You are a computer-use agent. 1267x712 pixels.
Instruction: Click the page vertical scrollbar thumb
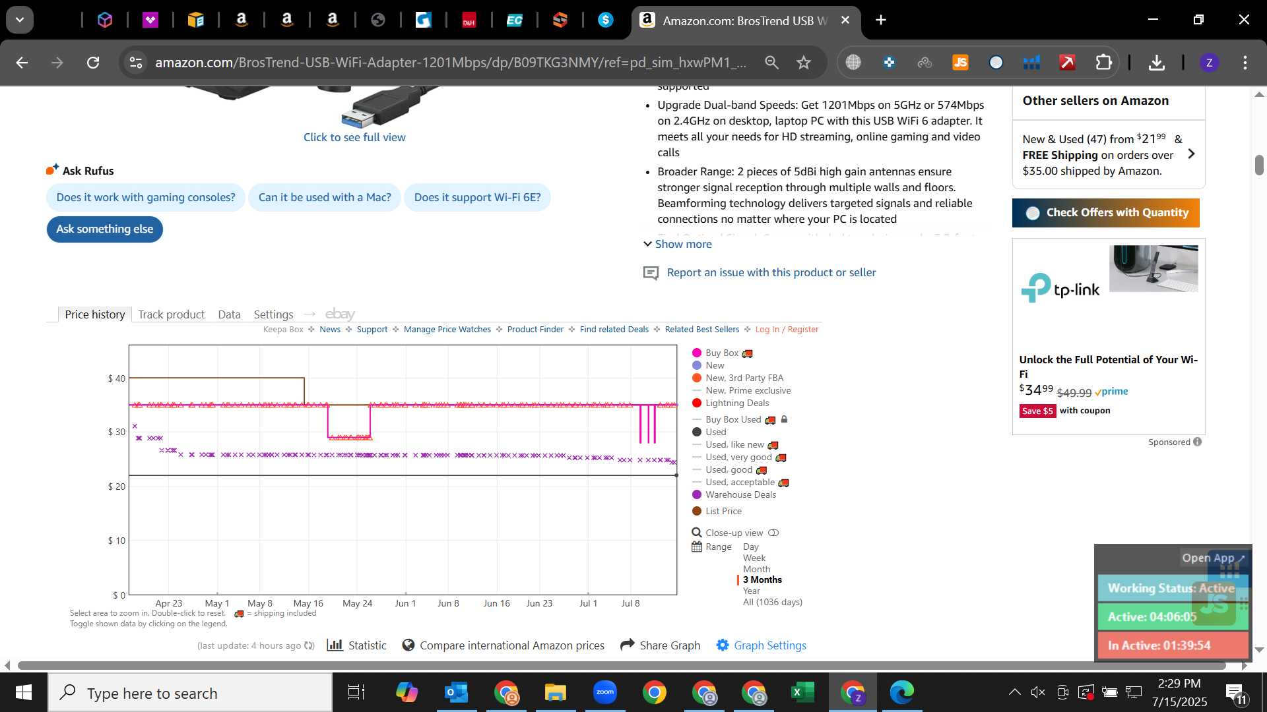1259,165
